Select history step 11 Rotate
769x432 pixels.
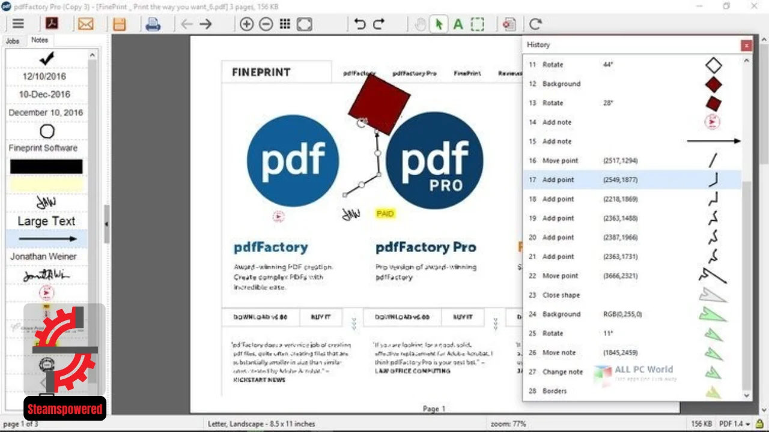pyautogui.click(x=632, y=64)
